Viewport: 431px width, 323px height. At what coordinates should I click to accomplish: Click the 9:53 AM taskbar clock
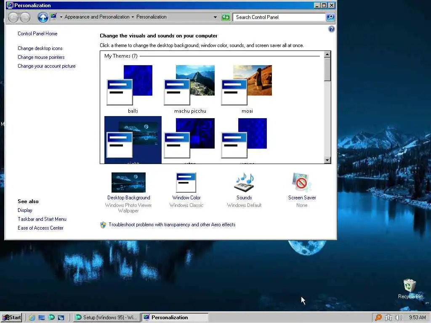[417, 318]
